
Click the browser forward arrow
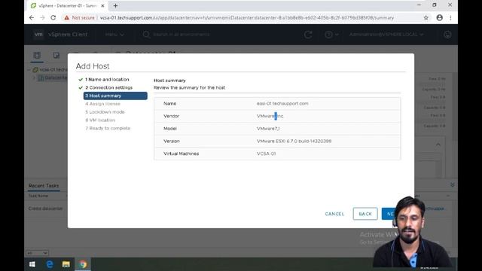[x=42, y=18]
